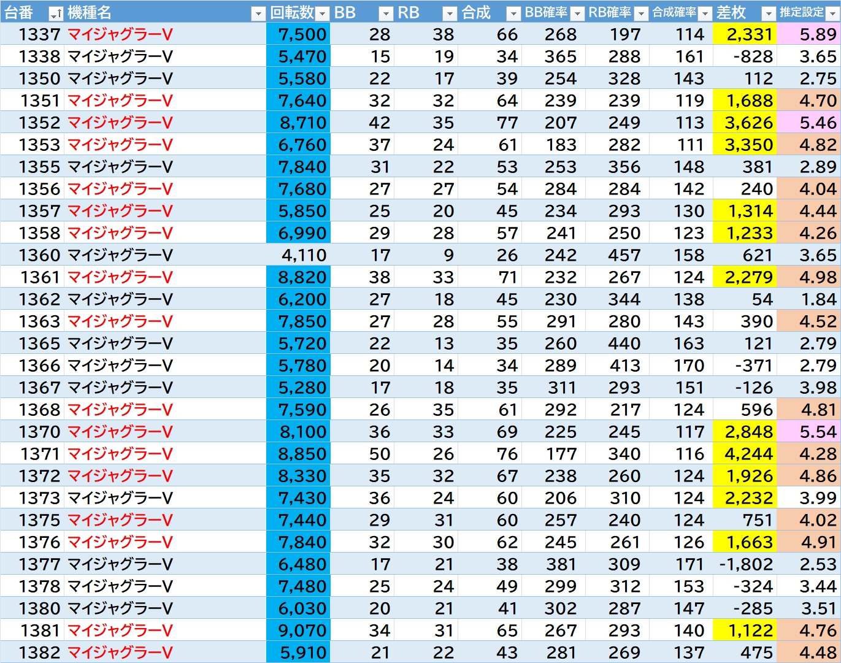841x663 pixels.
Task: Select the 差枚 cell -1,802
Action: coord(745,564)
